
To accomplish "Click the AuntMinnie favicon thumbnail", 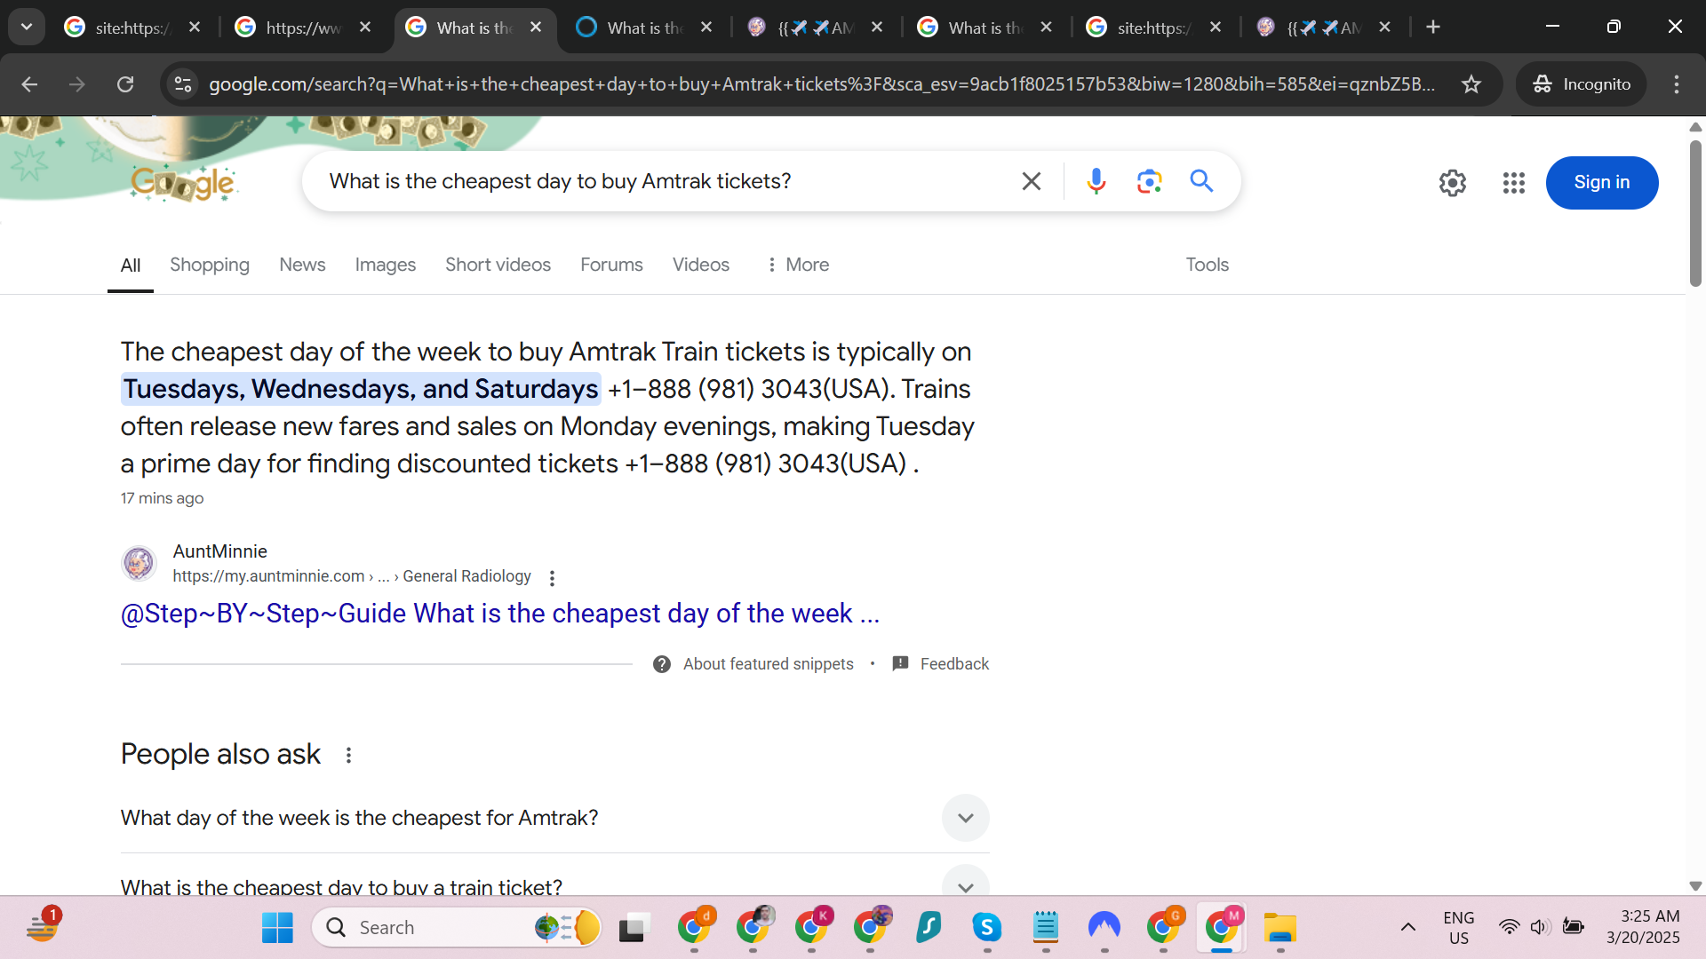I will point(139,563).
